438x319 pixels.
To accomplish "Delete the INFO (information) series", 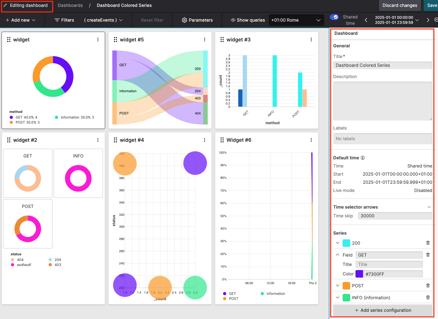I will click(428, 297).
